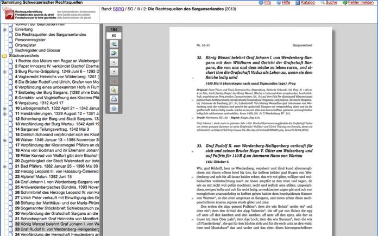The height and width of the screenshot is (236, 378).
Task: Open '5 Die Brüder Rudolf und Ulrich'
Action: click(x=57, y=82)
